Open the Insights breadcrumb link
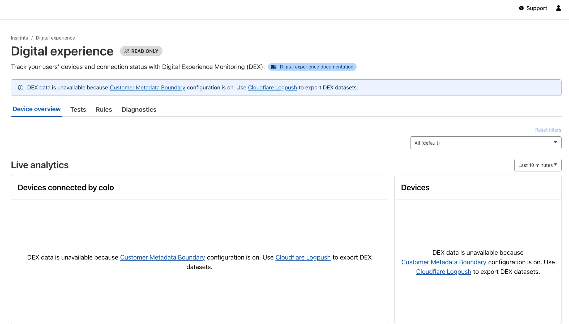The height and width of the screenshot is (324, 569). click(19, 38)
